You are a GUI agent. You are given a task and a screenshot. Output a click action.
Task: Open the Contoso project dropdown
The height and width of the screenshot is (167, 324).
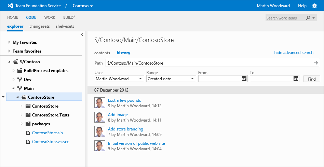[x=83, y=6]
